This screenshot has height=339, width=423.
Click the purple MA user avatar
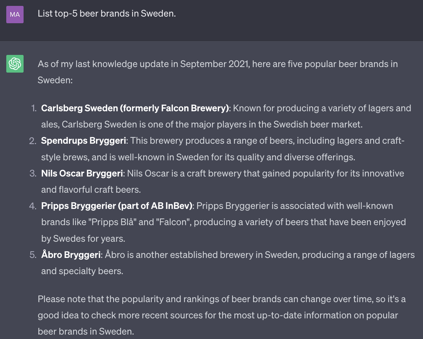tap(15, 14)
